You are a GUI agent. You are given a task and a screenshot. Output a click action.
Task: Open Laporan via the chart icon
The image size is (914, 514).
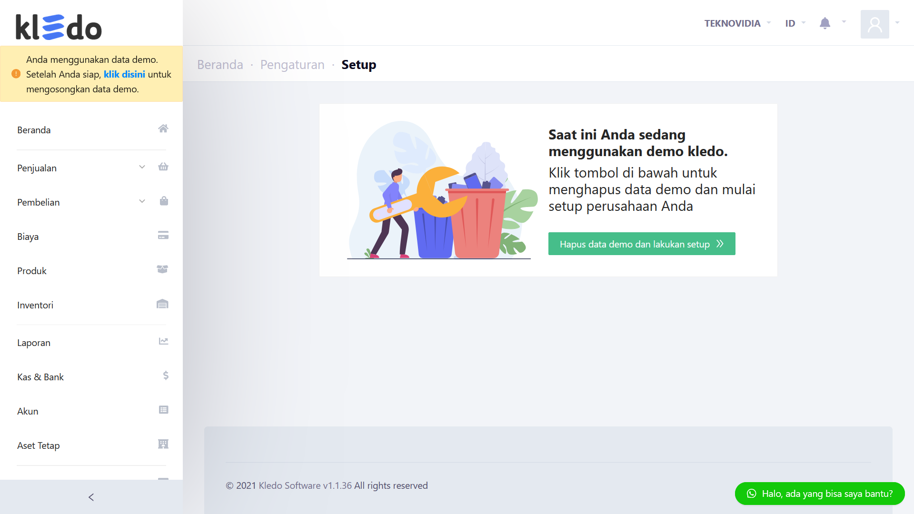[x=162, y=341]
